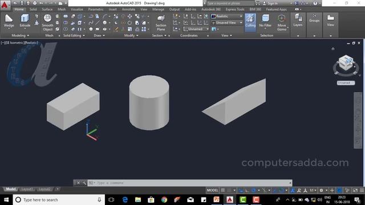Viewport: 365px width, 205px height.
Task: Open the Realistic visual style dropdown
Action: 227,17
